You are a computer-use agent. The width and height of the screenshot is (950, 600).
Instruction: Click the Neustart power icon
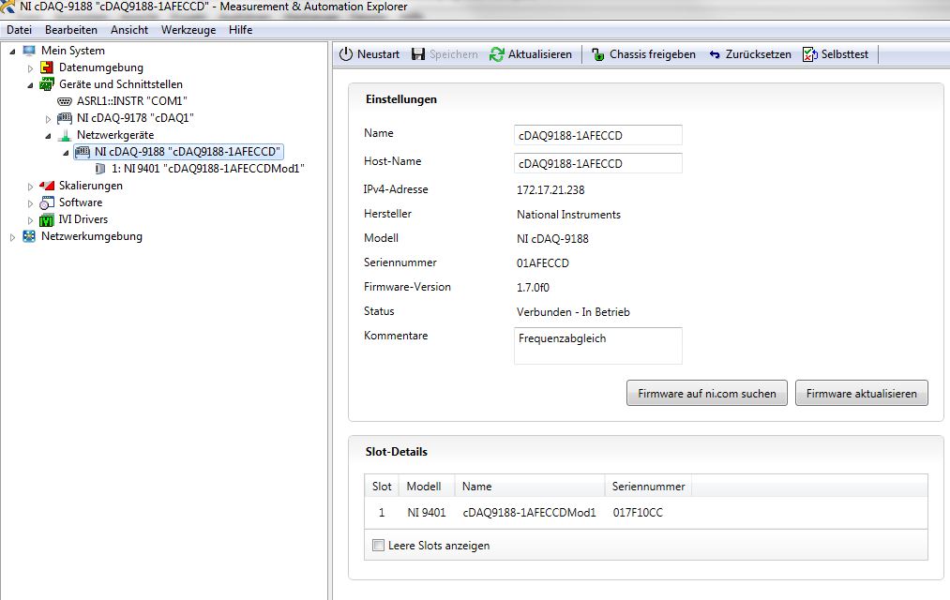click(346, 53)
